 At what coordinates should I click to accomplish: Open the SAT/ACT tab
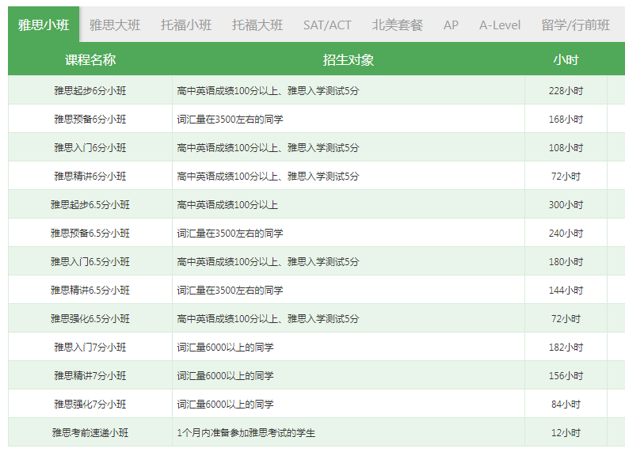tap(327, 25)
